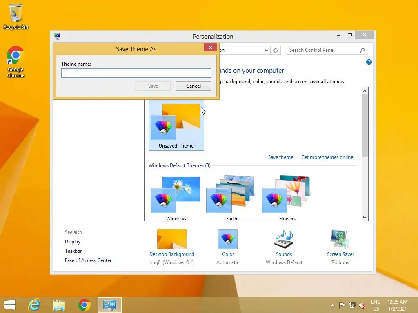Click the Ribbons screen saver text
Image resolution: width=418 pixels, height=313 pixels.
(x=340, y=262)
